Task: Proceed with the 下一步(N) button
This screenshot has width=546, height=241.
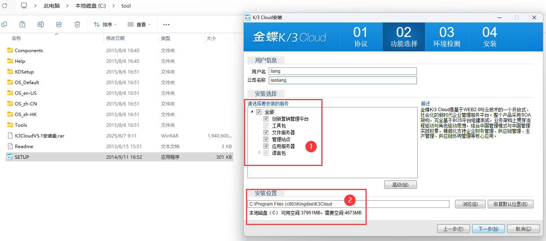Action: [488, 229]
